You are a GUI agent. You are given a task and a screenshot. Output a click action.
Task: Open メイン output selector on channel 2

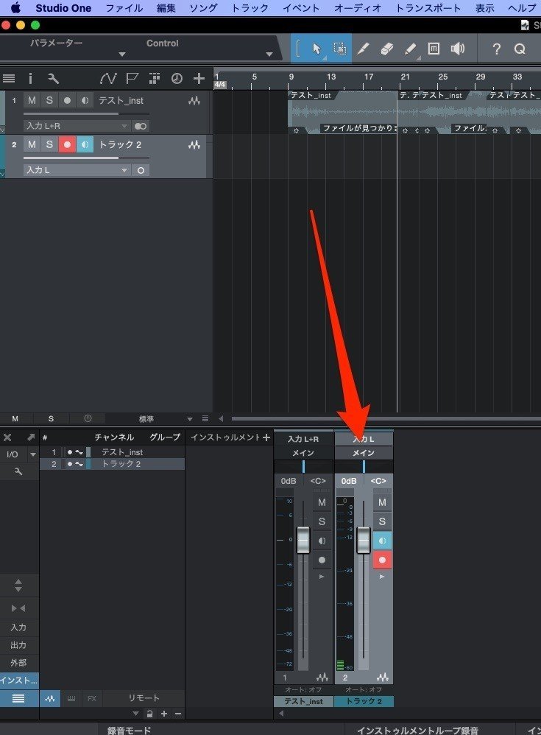pos(364,453)
